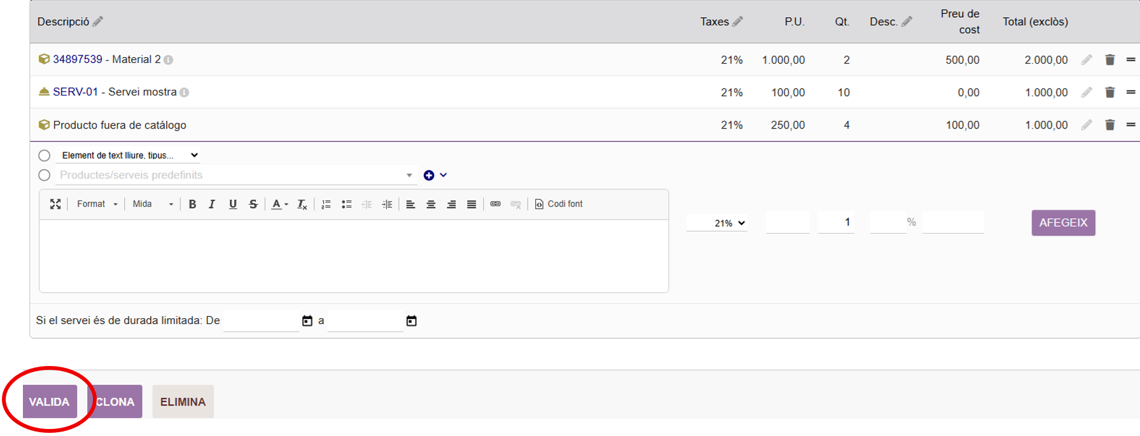The image size is (1140, 436).
Task: Open the Mida font size dropdown
Action: [152, 204]
